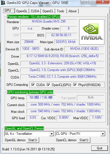
Task: Click the Current clock core 500 MHz field
Action: click(65, 105)
